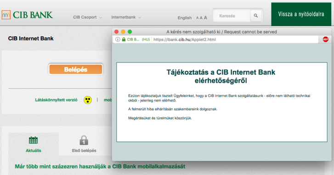334x175 pixels.
Task: Maximize popup window with green button
Action: pos(130,32)
